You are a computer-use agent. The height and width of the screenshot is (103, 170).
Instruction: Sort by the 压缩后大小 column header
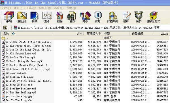pos(93,34)
